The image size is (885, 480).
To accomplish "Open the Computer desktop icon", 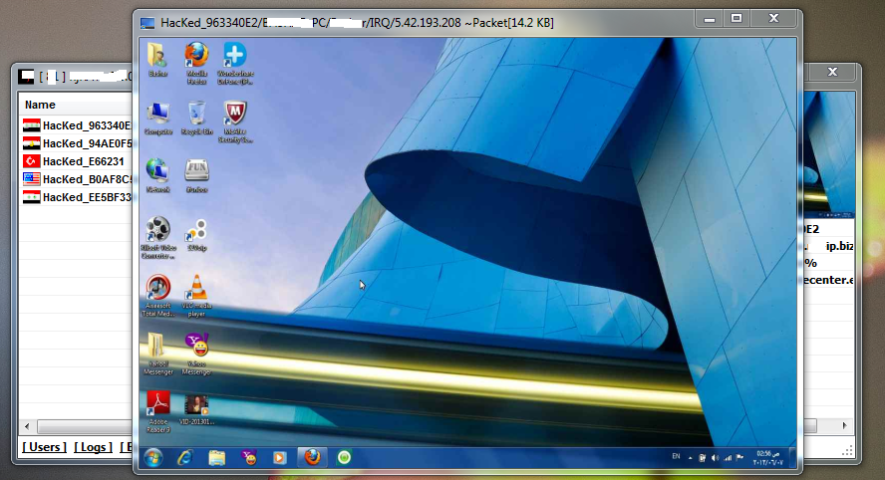I will pyautogui.click(x=158, y=119).
